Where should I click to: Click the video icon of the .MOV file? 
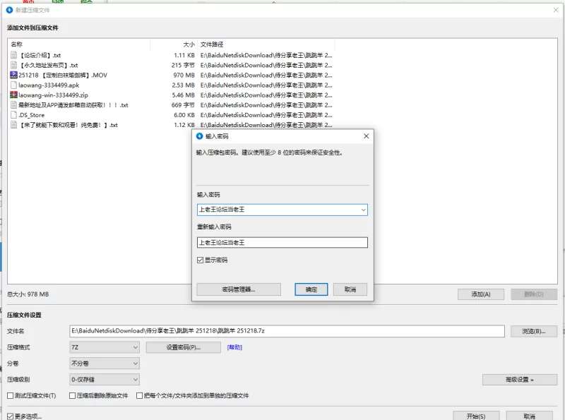tap(13, 75)
